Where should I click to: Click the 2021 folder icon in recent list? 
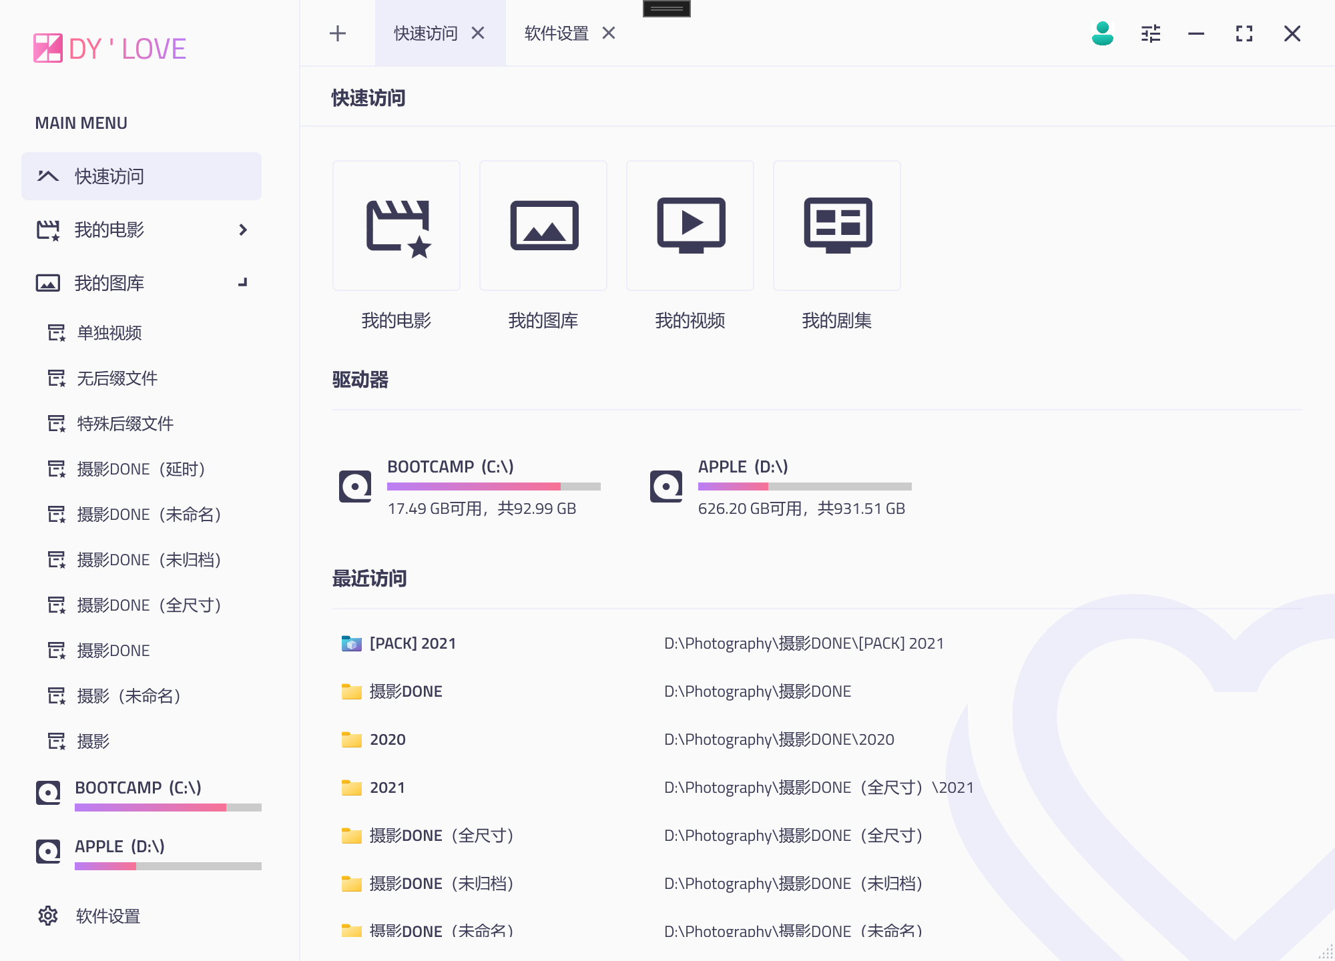point(352,787)
